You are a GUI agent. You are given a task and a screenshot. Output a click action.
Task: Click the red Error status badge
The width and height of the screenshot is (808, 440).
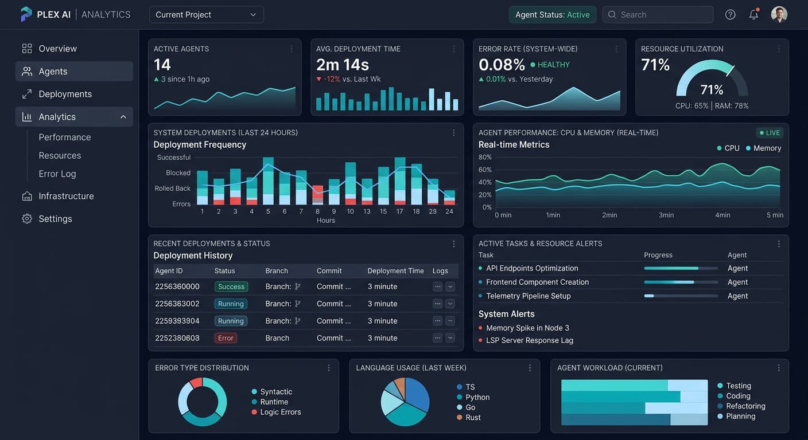226,338
